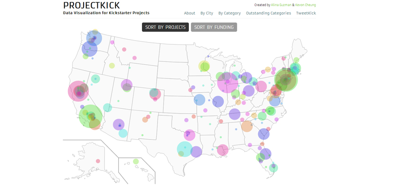Select the green Hawaii bubble

pyautogui.click(x=136, y=162)
